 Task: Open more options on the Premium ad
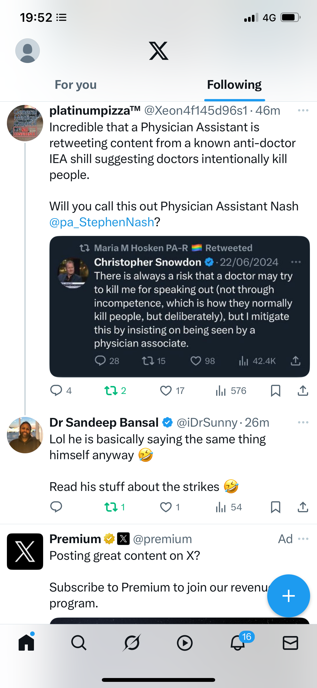point(303,539)
